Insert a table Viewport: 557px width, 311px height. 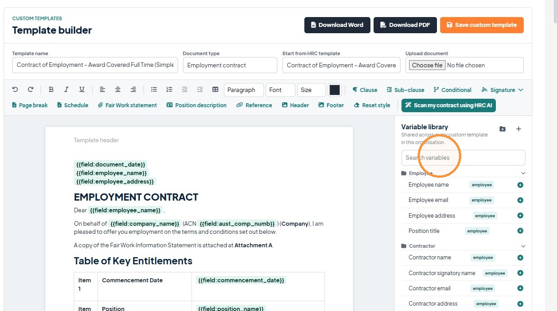tap(215, 90)
